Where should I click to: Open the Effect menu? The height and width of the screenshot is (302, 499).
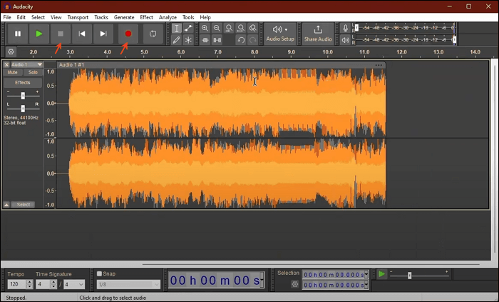coord(146,17)
